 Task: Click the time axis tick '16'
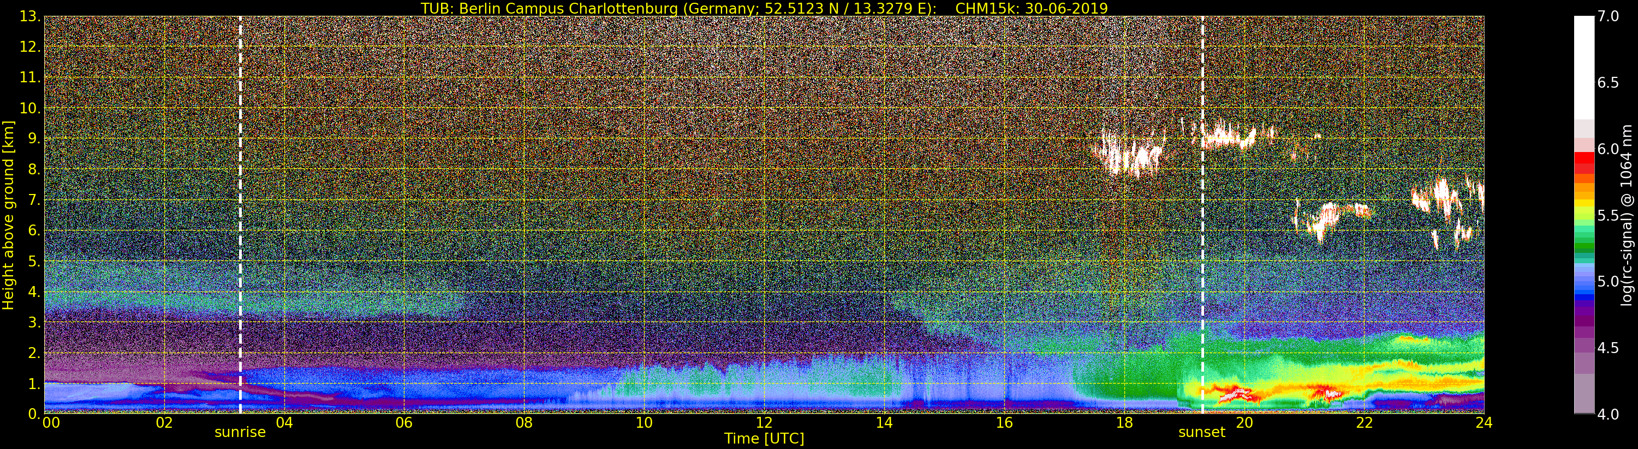click(x=1004, y=423)
